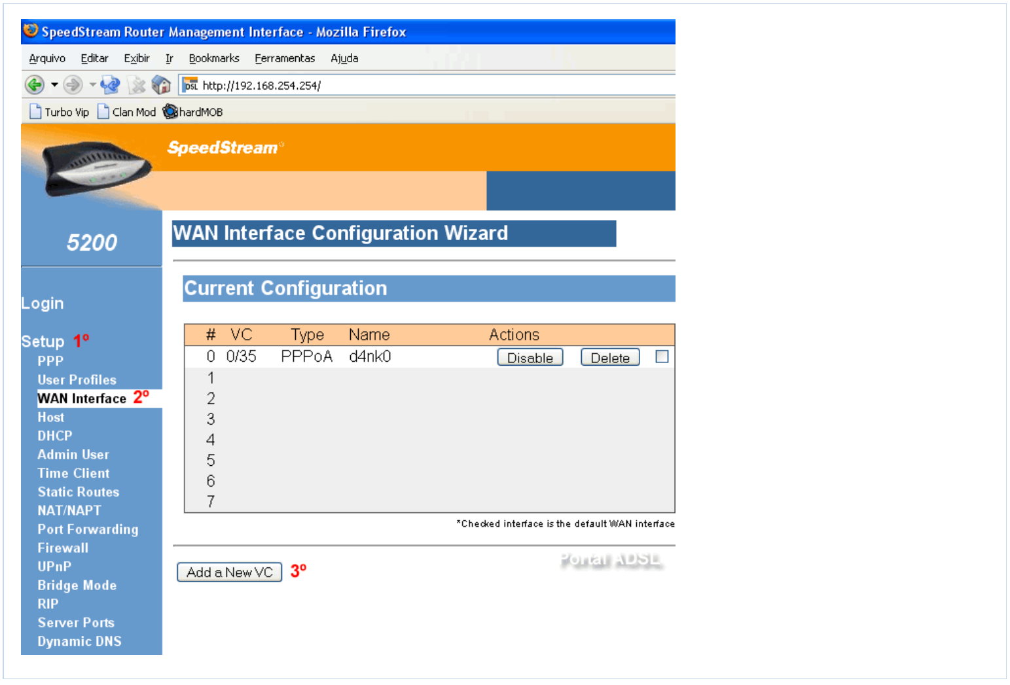This screenshot has width=1010, height=685.
Task: Click the Add a New VC button
Action: pos(229,572)
